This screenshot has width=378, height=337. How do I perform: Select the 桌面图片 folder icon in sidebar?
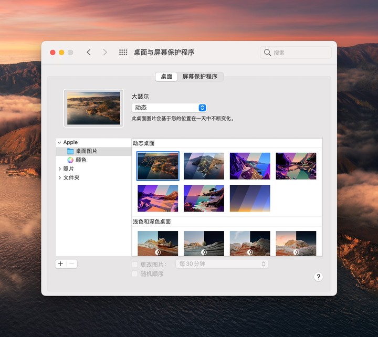[70, 151]
